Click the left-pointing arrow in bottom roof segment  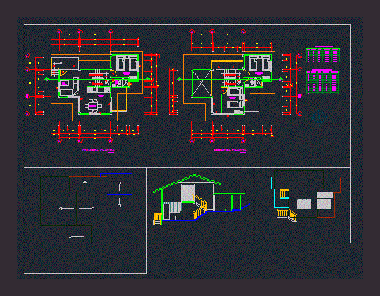coord(76,236)
